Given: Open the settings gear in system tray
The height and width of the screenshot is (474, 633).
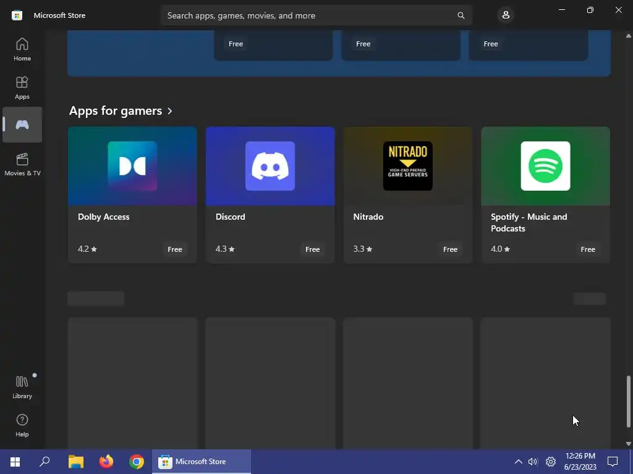Looking at the screenshot, I should [x=551, y=462].
